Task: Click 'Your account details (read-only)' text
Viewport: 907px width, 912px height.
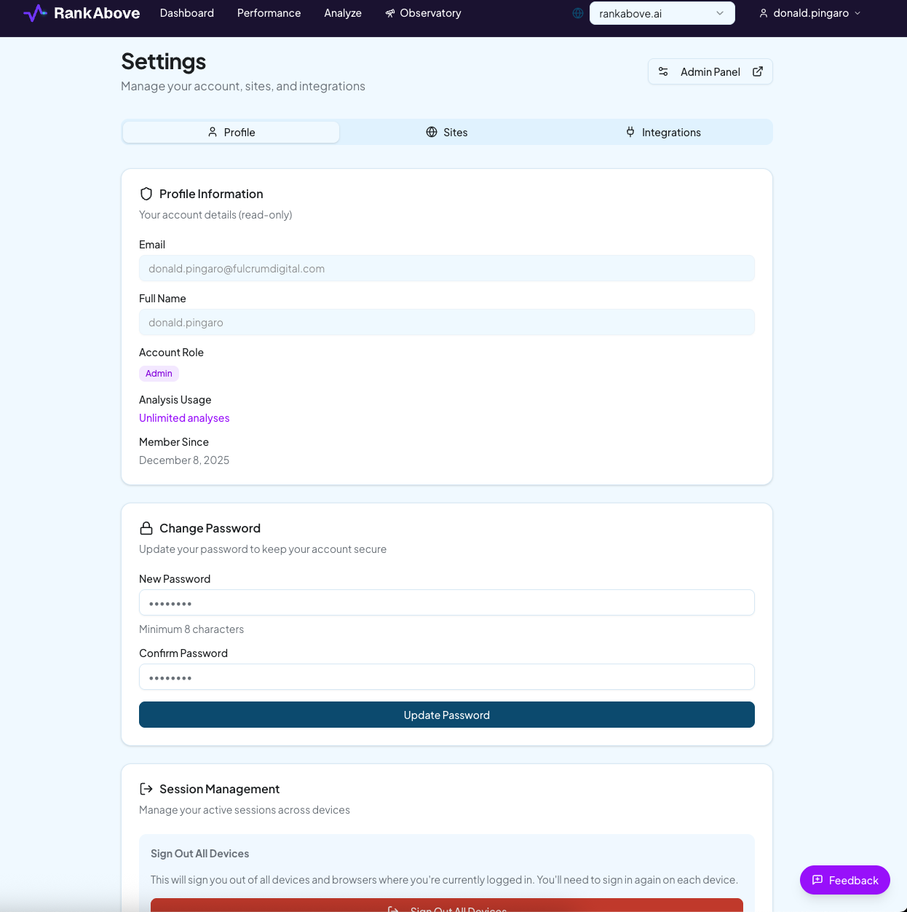Action: (215, 215)
